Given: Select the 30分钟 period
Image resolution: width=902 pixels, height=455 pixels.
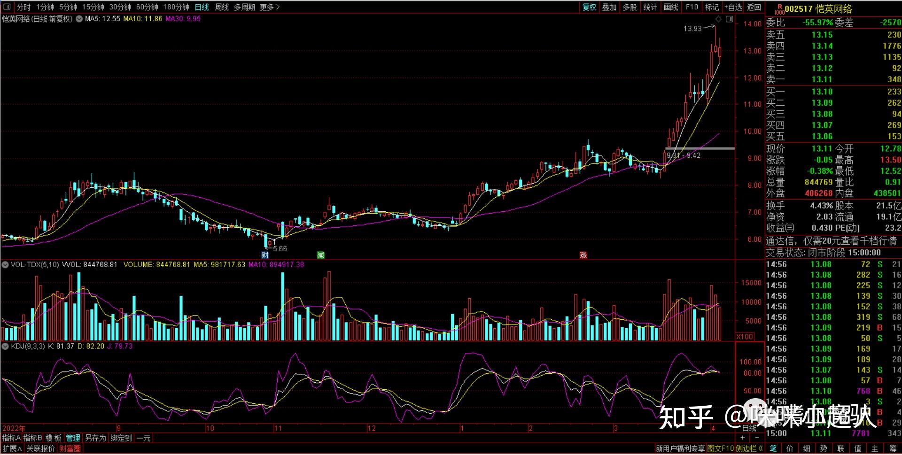Looking at the screenshot, I should [x=120, y=7].
